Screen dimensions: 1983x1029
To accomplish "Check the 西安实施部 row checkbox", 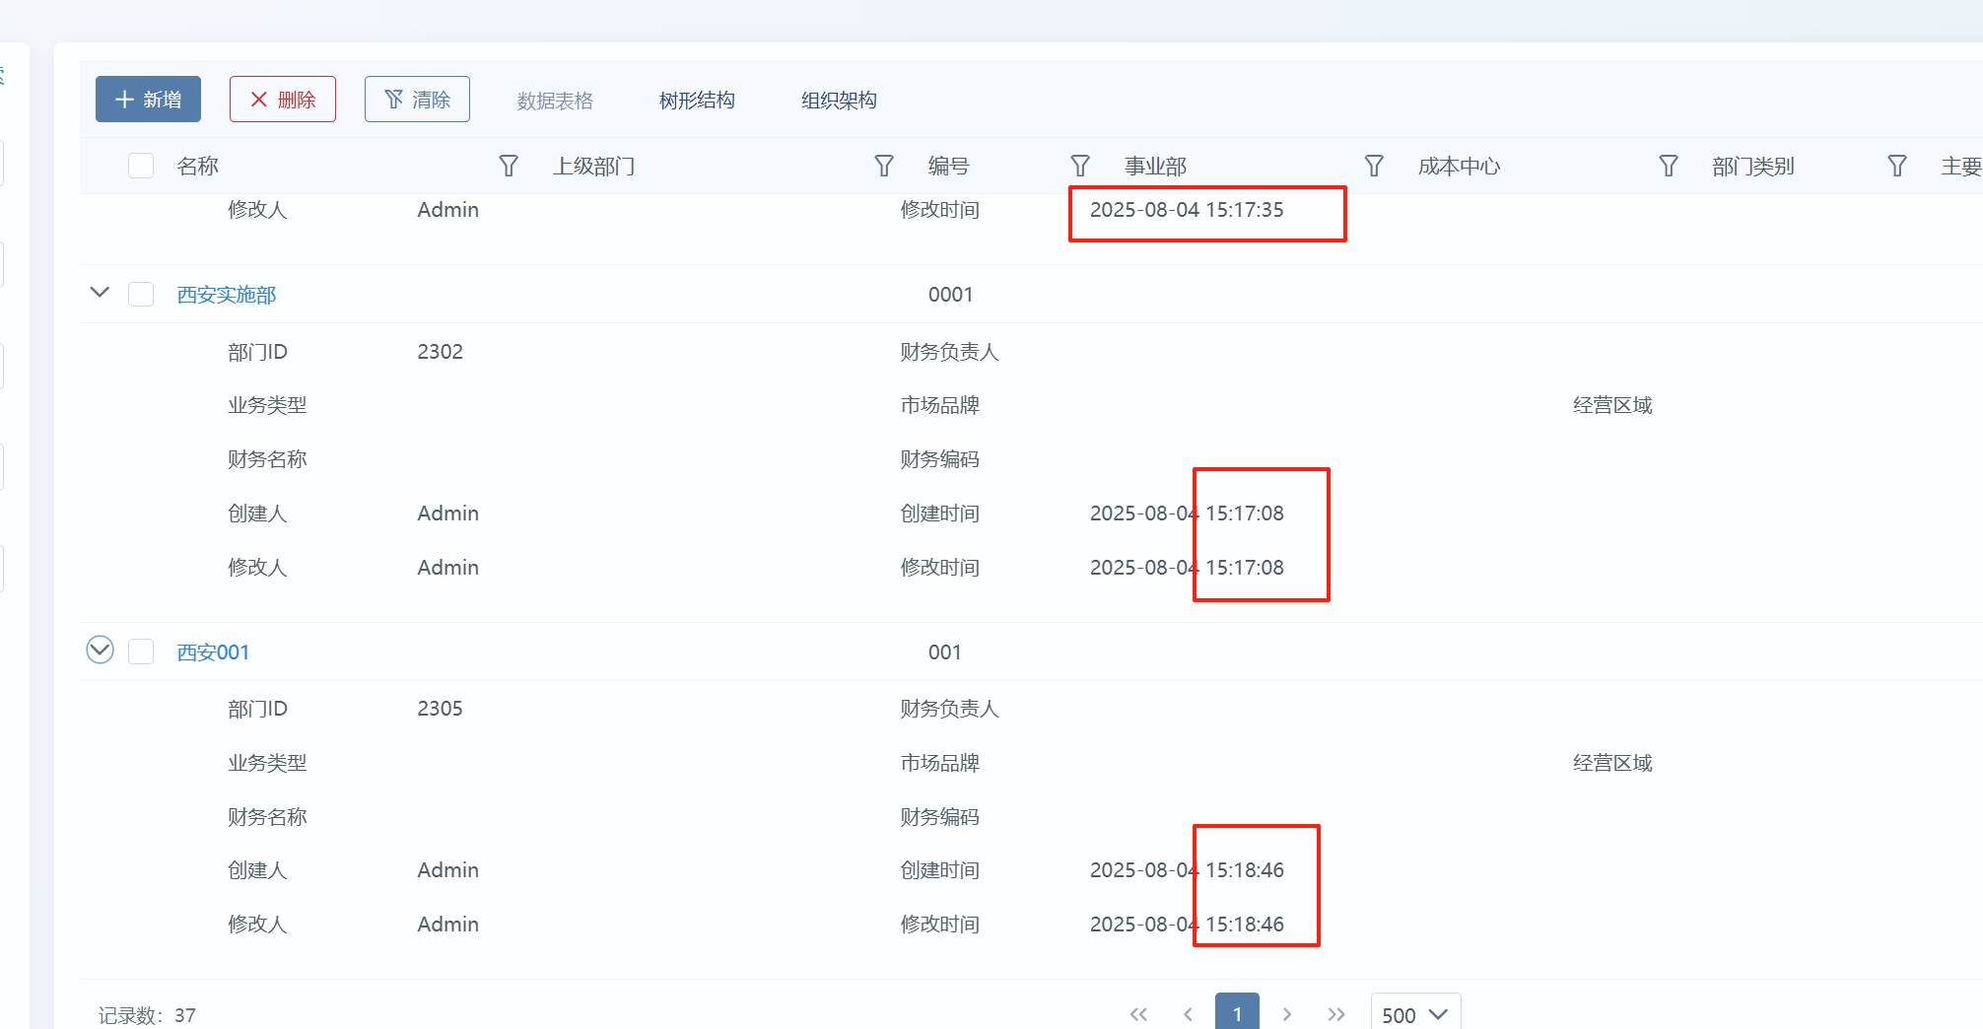I will click(141, 295).
